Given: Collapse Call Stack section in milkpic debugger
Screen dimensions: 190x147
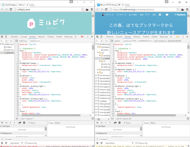Looking at the screenshot, I should pyautogui.click(x=1, y=126).
